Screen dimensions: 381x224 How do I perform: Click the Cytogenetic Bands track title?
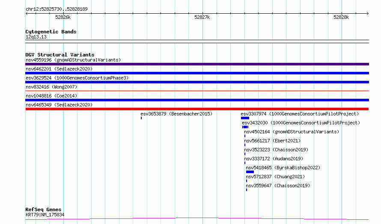click(x=51, y=32)
